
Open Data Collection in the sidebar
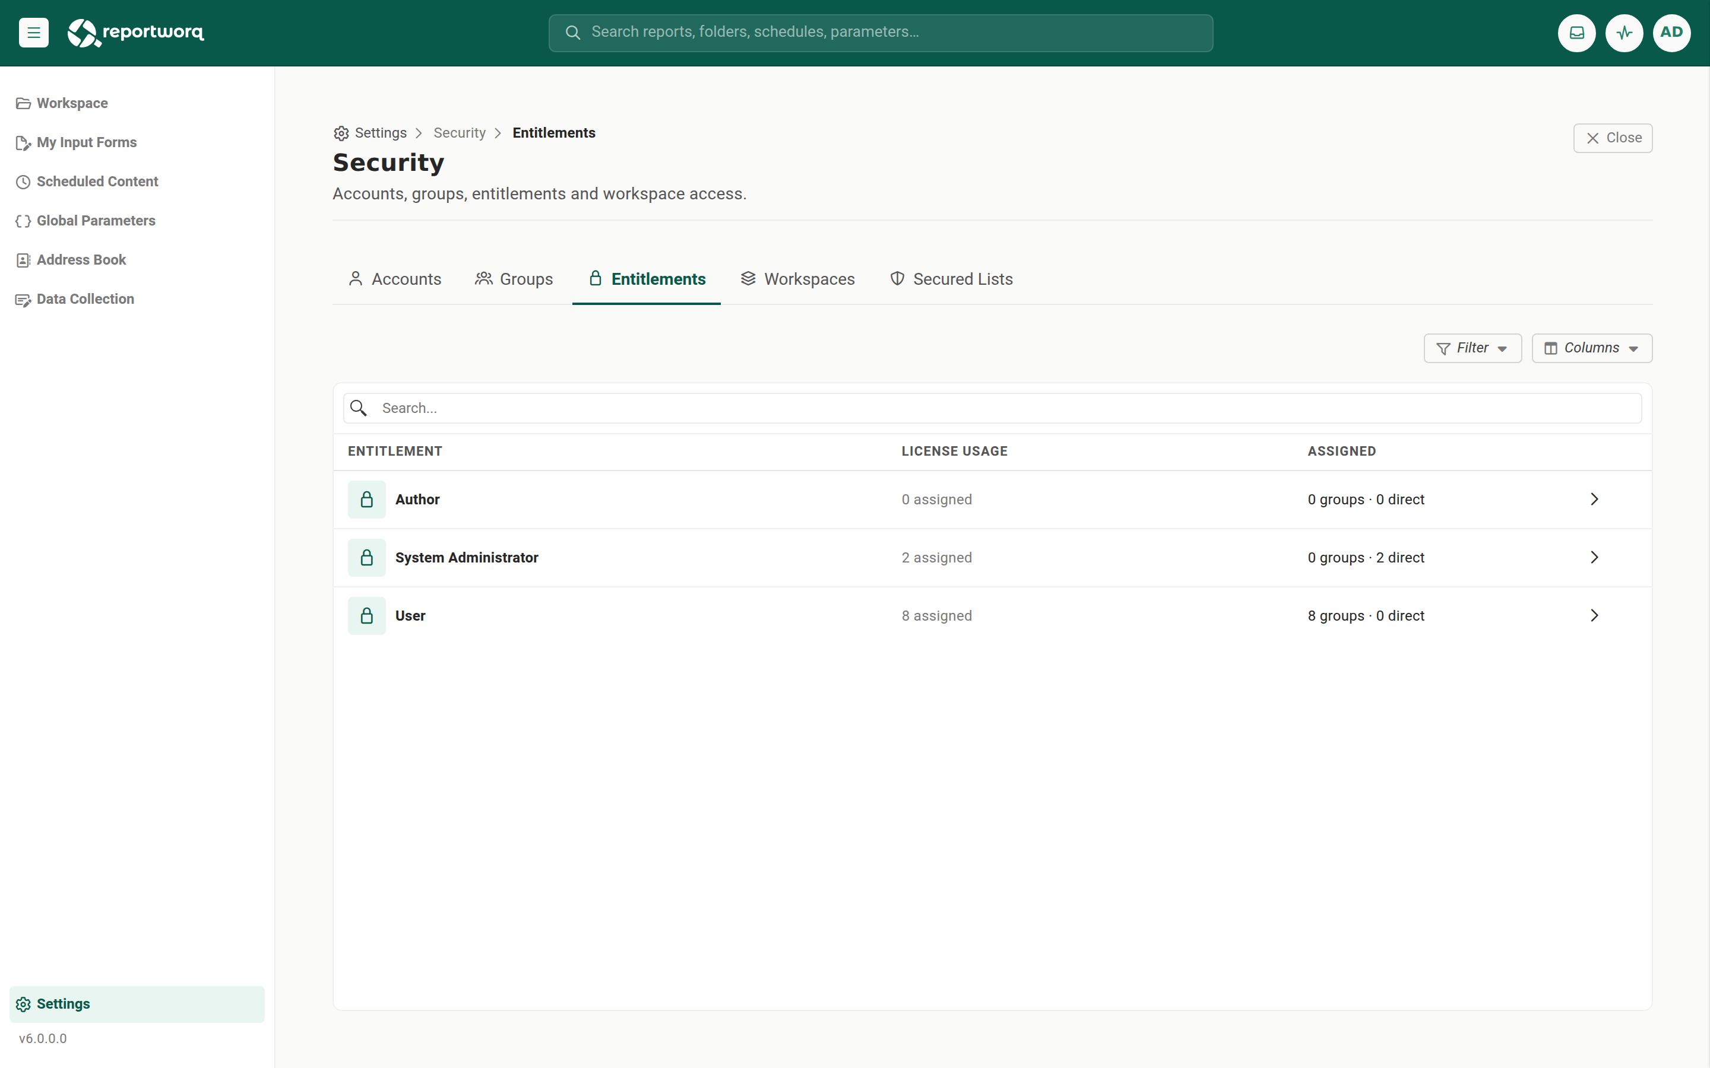[137, 300]
